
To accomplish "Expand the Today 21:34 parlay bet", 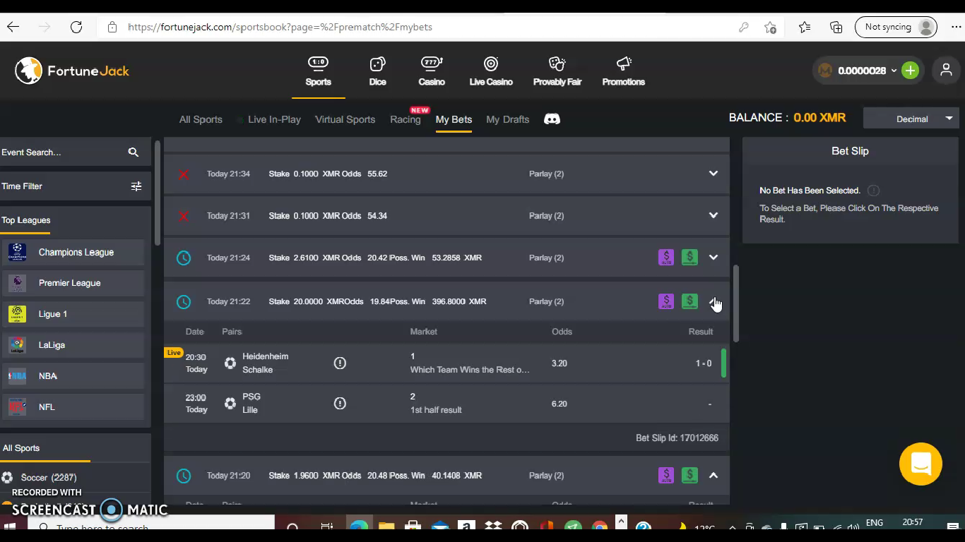I will click(x=713, y=174).
